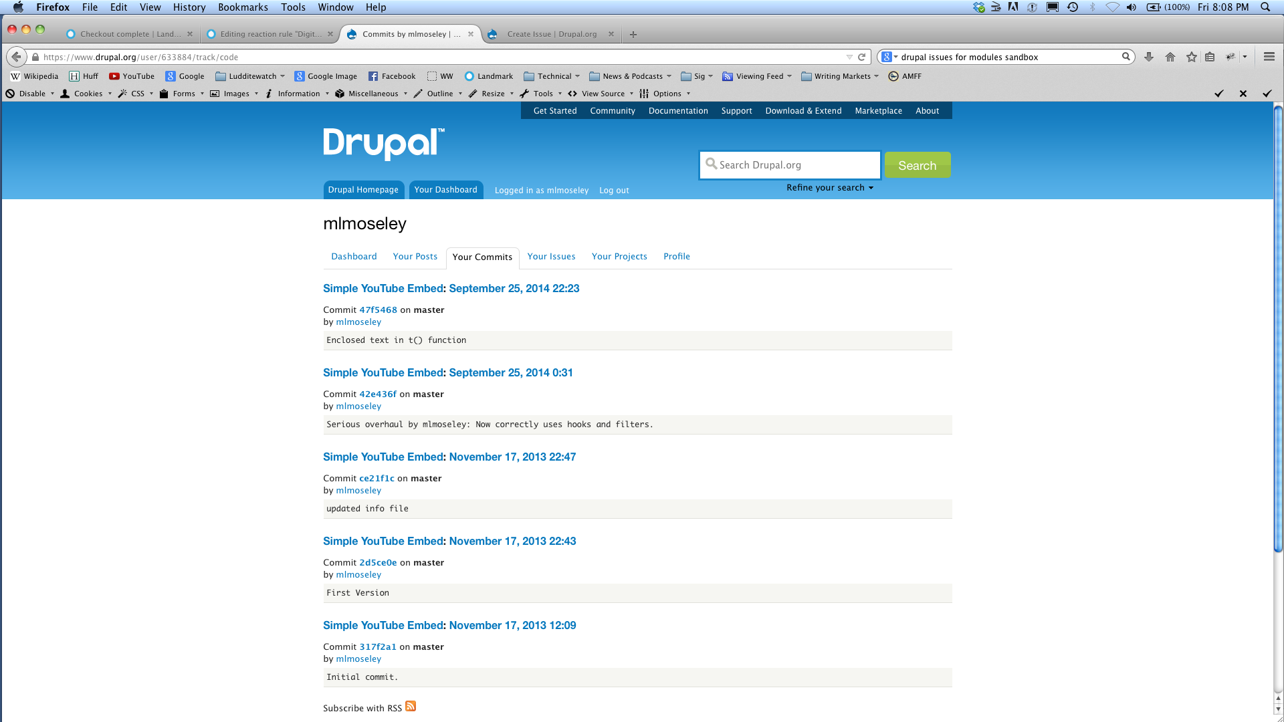Go to Firefox home icon
Viewport: 1284px width, 722px height.
coord(1170,57)
